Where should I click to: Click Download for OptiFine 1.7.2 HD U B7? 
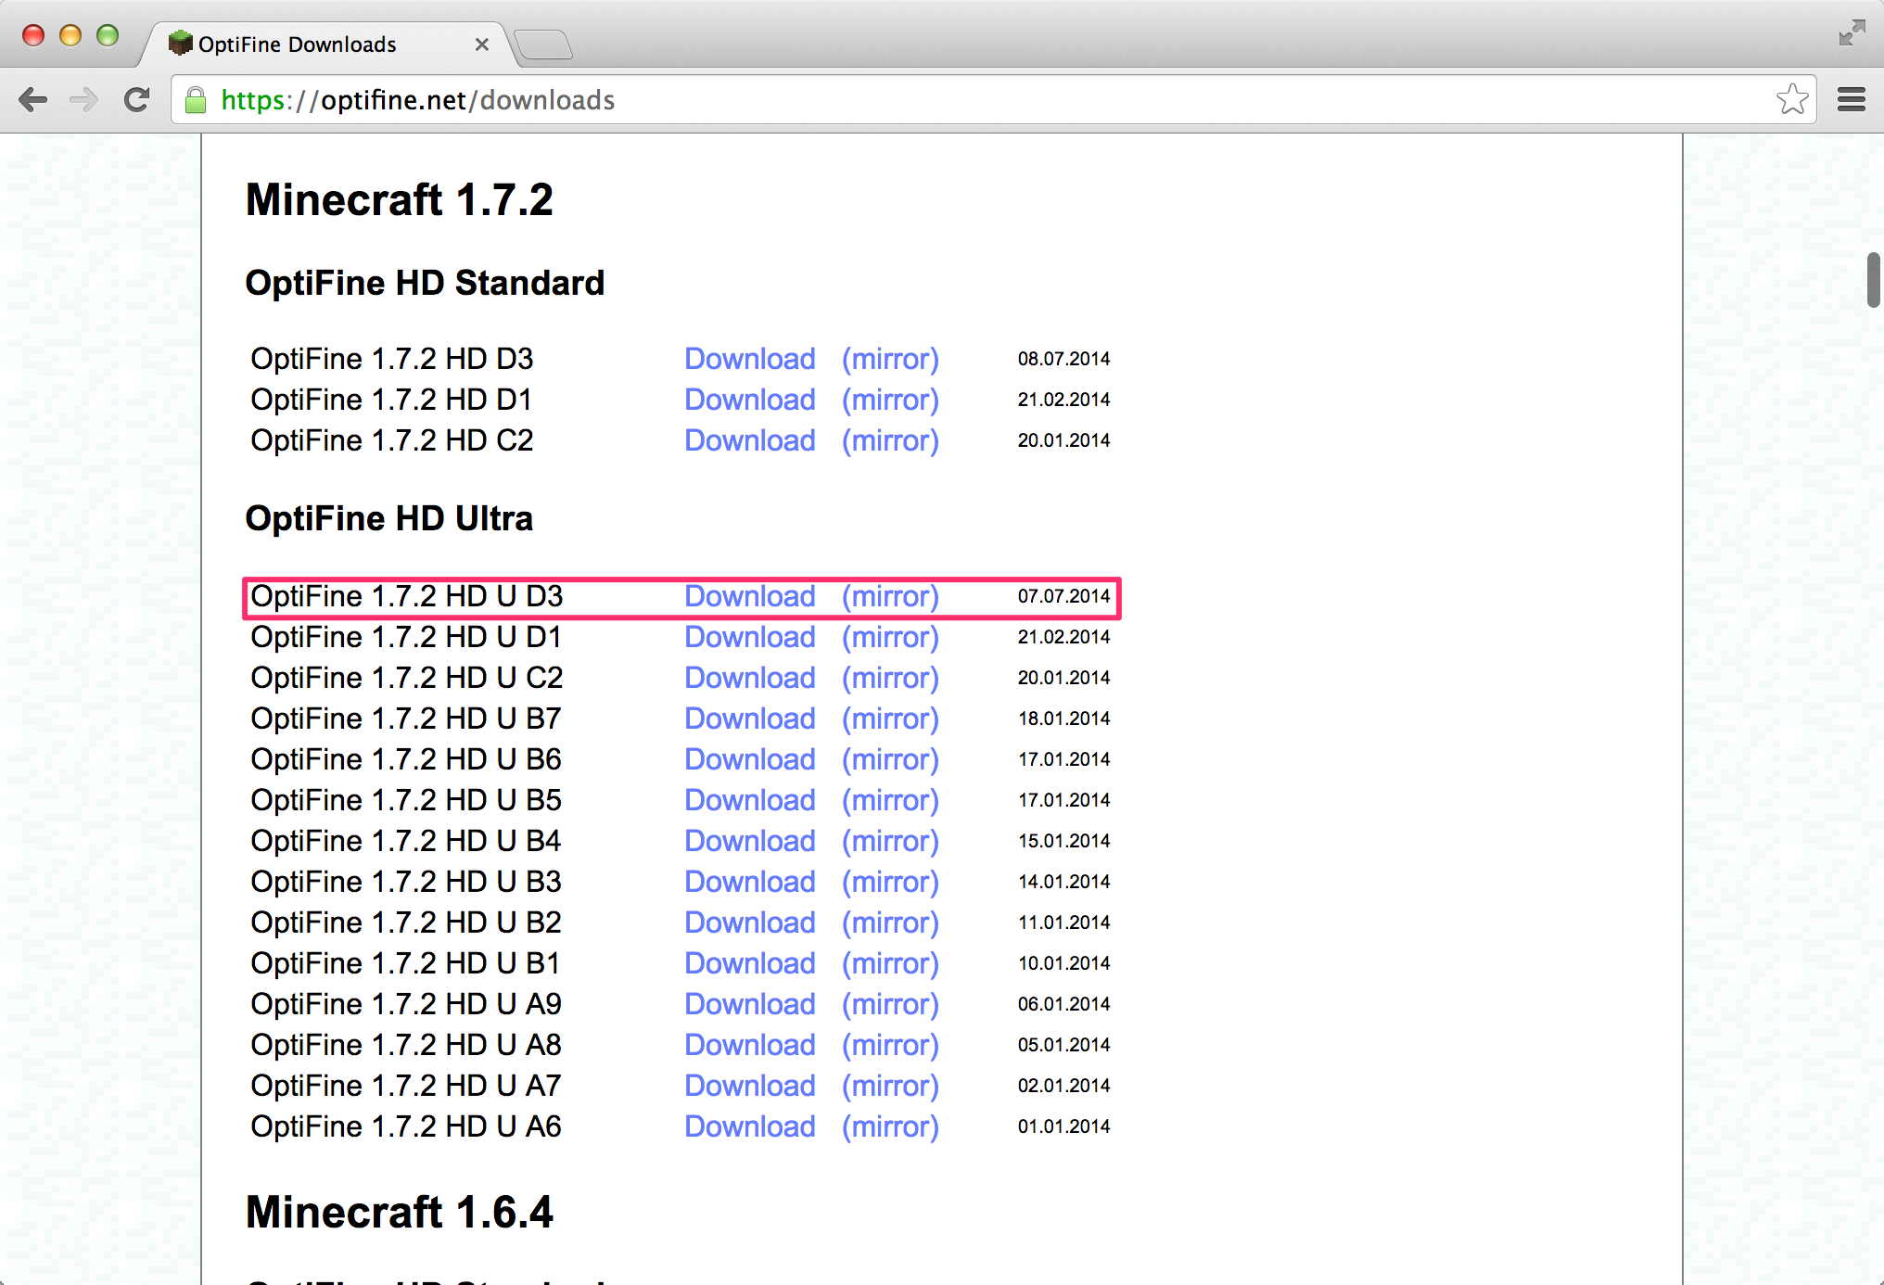point(745,719)
